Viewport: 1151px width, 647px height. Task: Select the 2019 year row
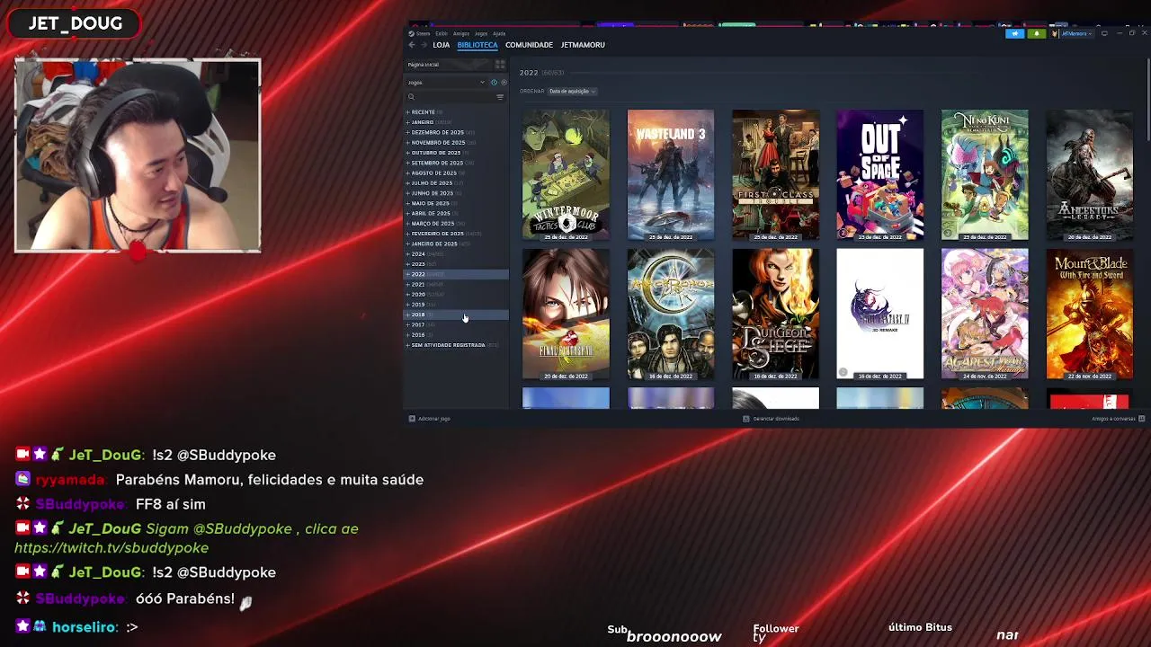point(456,305)
